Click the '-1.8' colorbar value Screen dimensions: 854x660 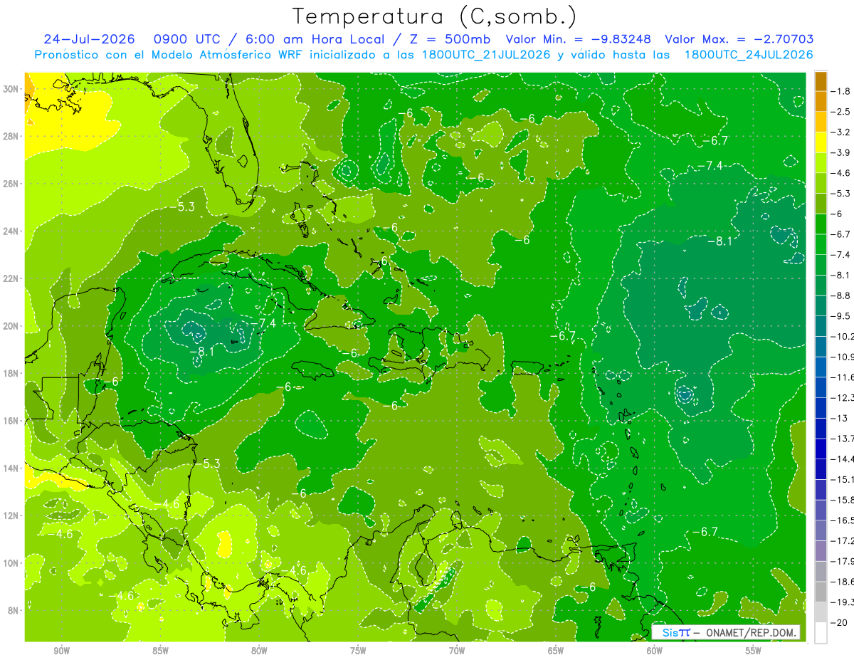(840, 91)
